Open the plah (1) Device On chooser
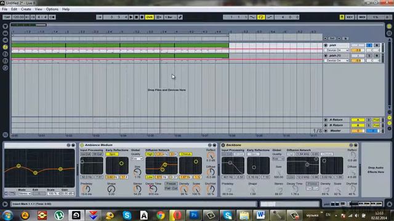394x221 pixels. [336, 61]
